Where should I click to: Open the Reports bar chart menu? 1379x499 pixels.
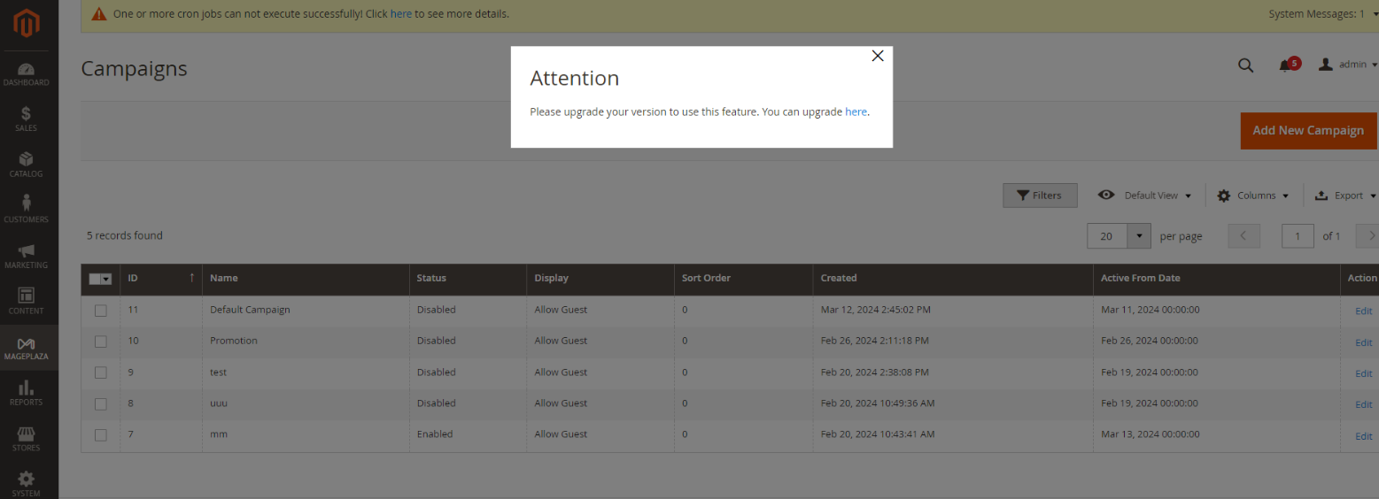point(26,393)
